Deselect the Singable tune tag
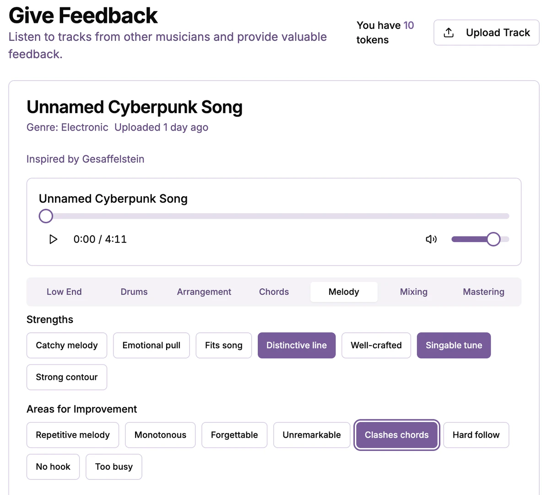Image resolution: width=548 pixels, height=495 pixels. [x=454, y=346]
